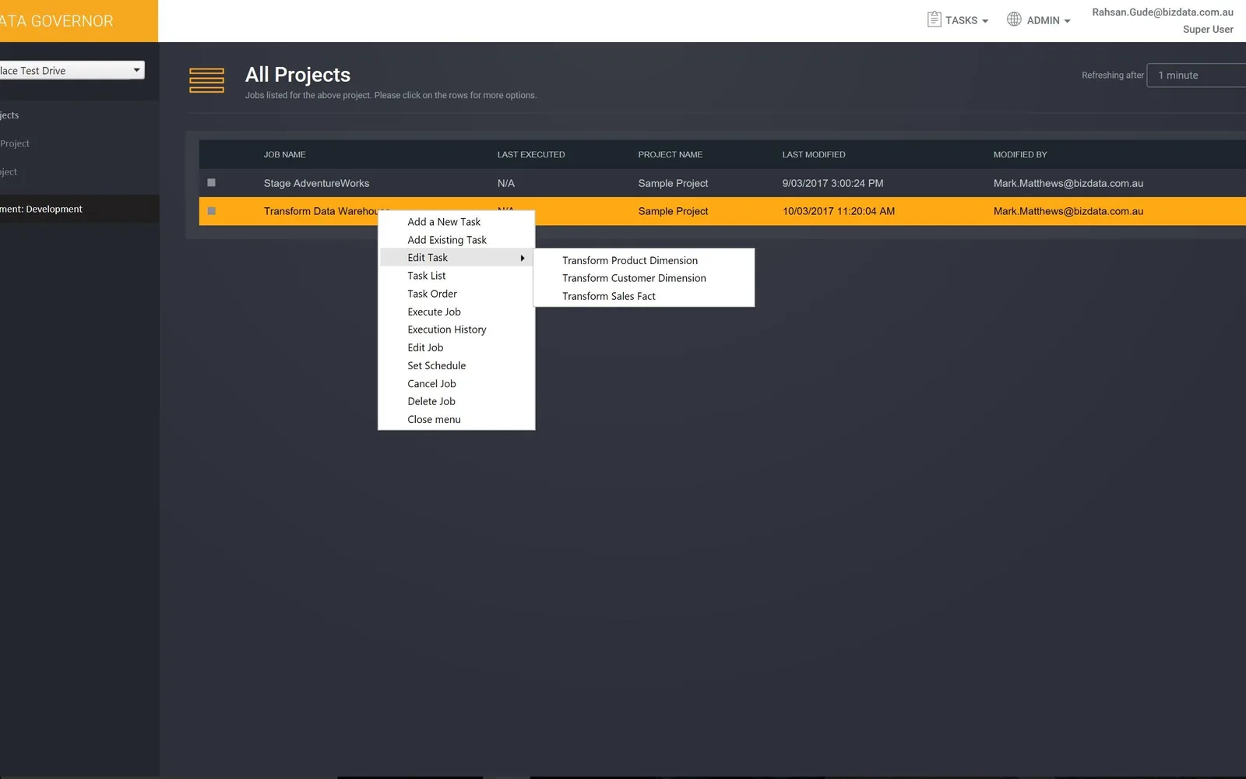This screenshot has width=1246, height=779.
Task: Click the All Projects list icon
Action: tap(206, 80)
